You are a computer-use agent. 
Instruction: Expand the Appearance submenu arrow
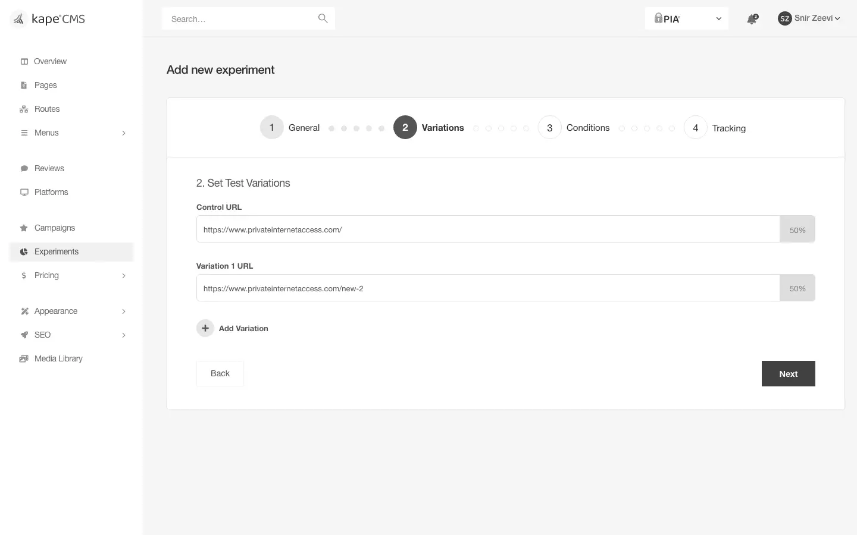(x=124, y=311)
